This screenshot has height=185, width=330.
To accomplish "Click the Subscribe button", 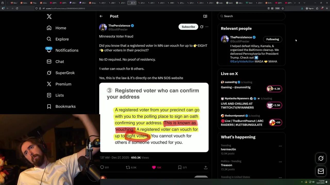I will click(188, 27).
